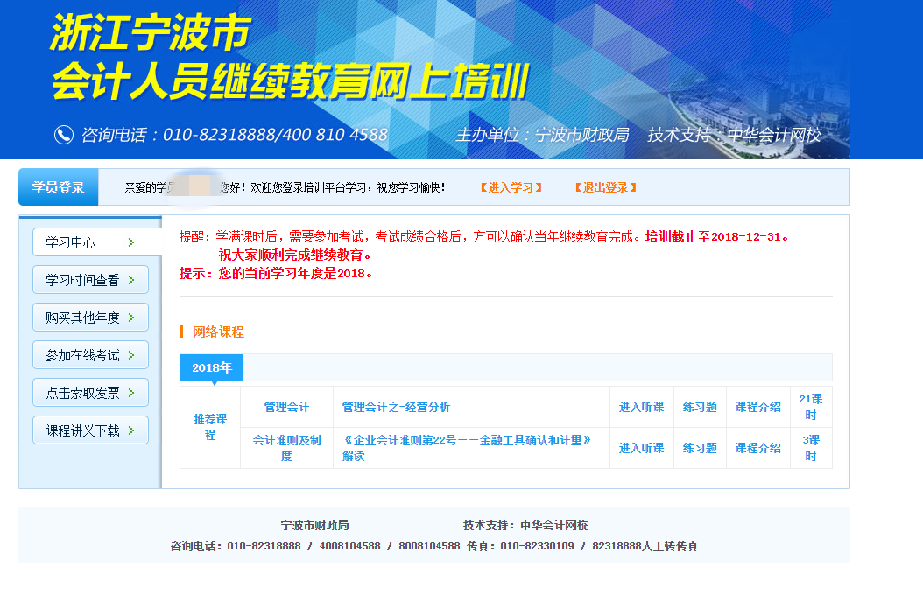View 课程介绍 for the 金融工具 course

[x=757, y=448]
